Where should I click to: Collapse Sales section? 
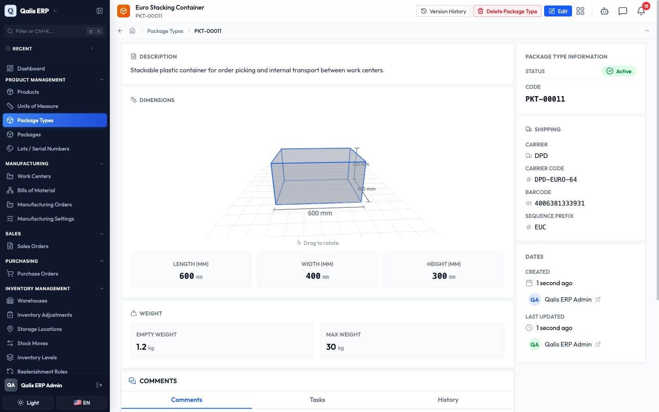pos(102,233)
